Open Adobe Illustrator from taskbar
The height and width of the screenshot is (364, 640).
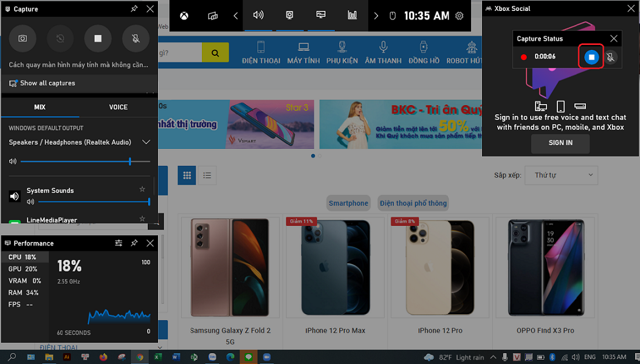(x=67, y=357)
